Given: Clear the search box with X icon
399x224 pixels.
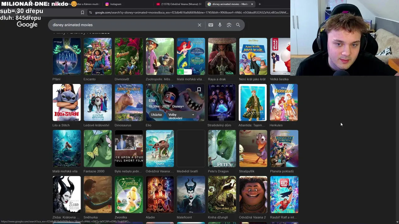Looking at the screenshot, I should click(199, 25).
